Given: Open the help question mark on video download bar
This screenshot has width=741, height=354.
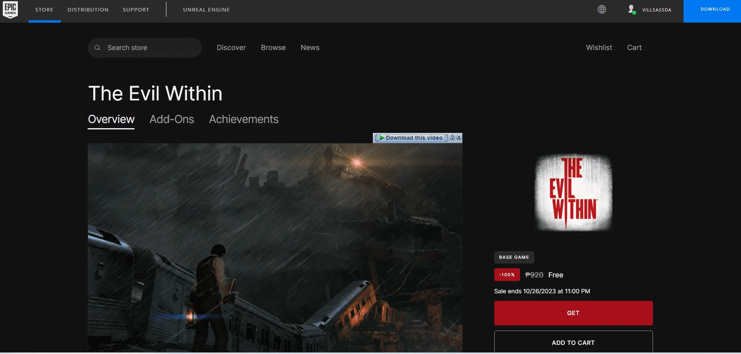Looking at the screenshot, I should click(x=452, y=137).
